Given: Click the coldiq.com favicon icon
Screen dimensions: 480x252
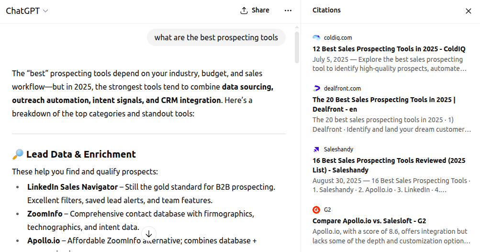Looking at the screenshot, I should [x=316, y=38].
